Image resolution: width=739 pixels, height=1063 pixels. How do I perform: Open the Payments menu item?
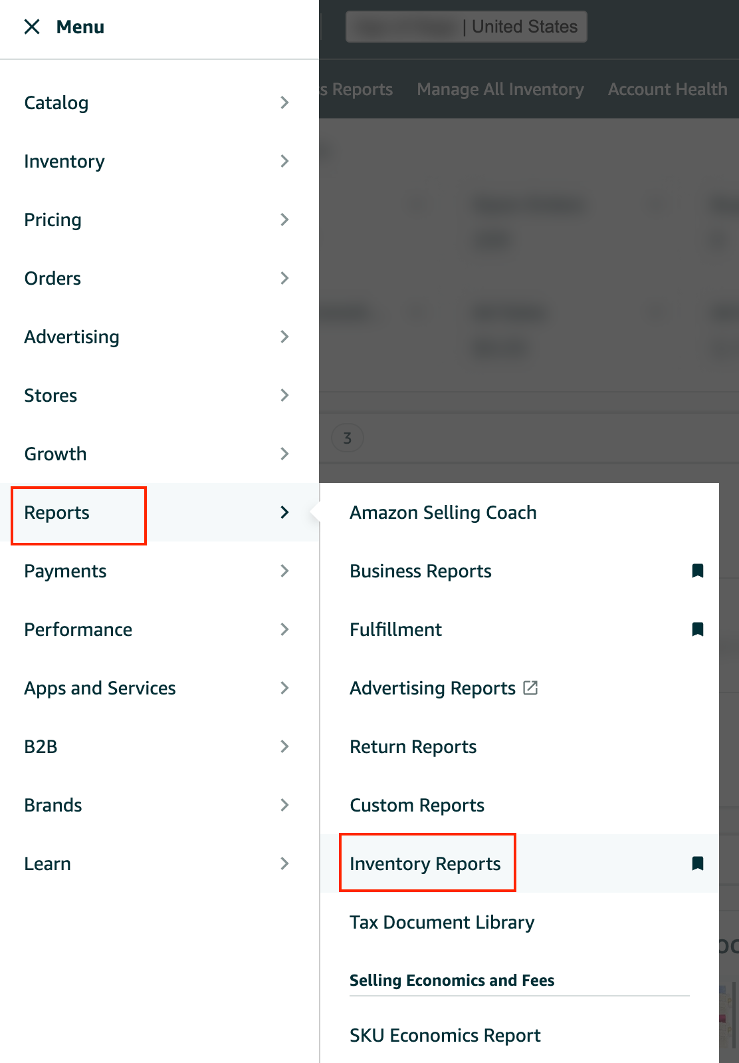65,571
